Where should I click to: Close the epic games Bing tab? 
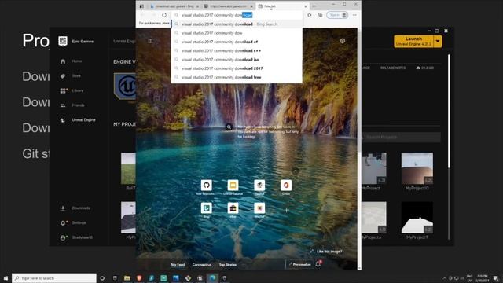(197, 6)
